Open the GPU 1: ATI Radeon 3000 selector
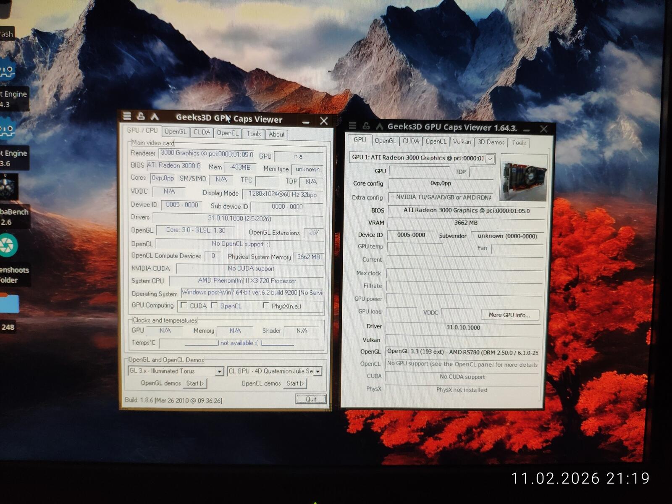The height and width of the screenshot is (504, 672). 422,158
